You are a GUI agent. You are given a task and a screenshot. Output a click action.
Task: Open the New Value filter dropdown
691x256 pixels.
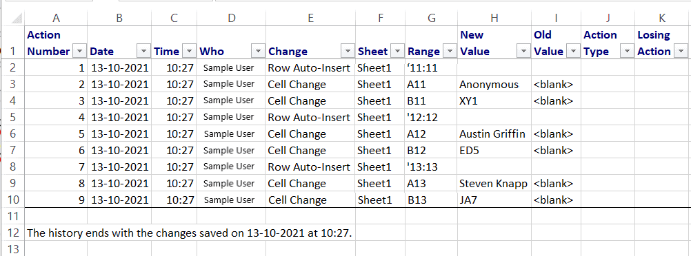click(x=523, y=52)
